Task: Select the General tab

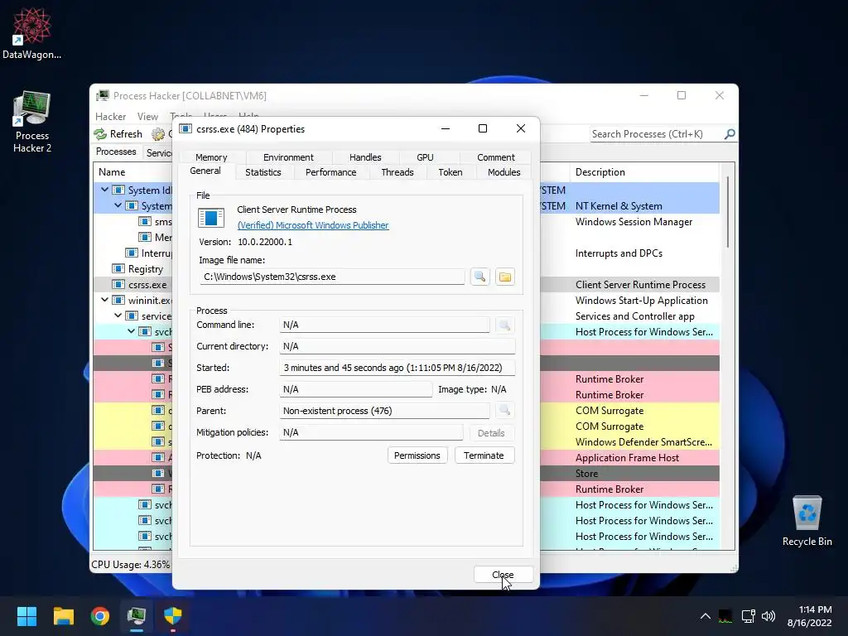Action: point(205,171)
